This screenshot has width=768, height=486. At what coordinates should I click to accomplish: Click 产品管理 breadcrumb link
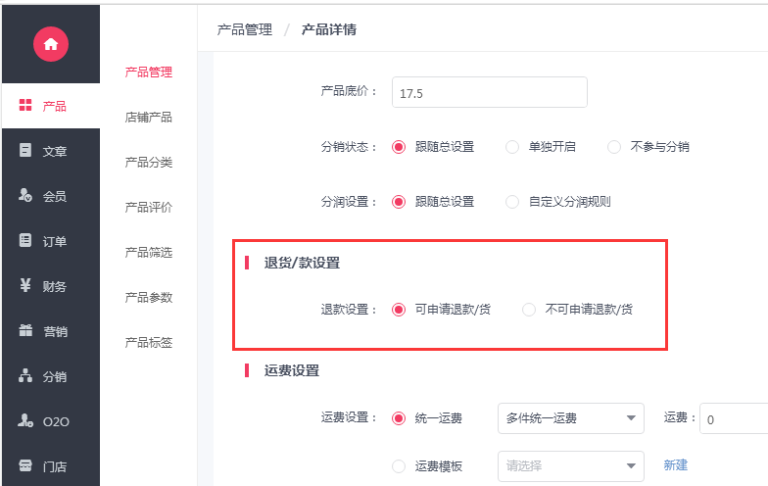click(x=245, y=30)
